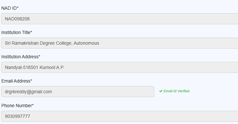The height and width of the screenshot is (124, 238).
Task: Focus the NAD ID field showing NAD098208
Action: coord(119,19)
